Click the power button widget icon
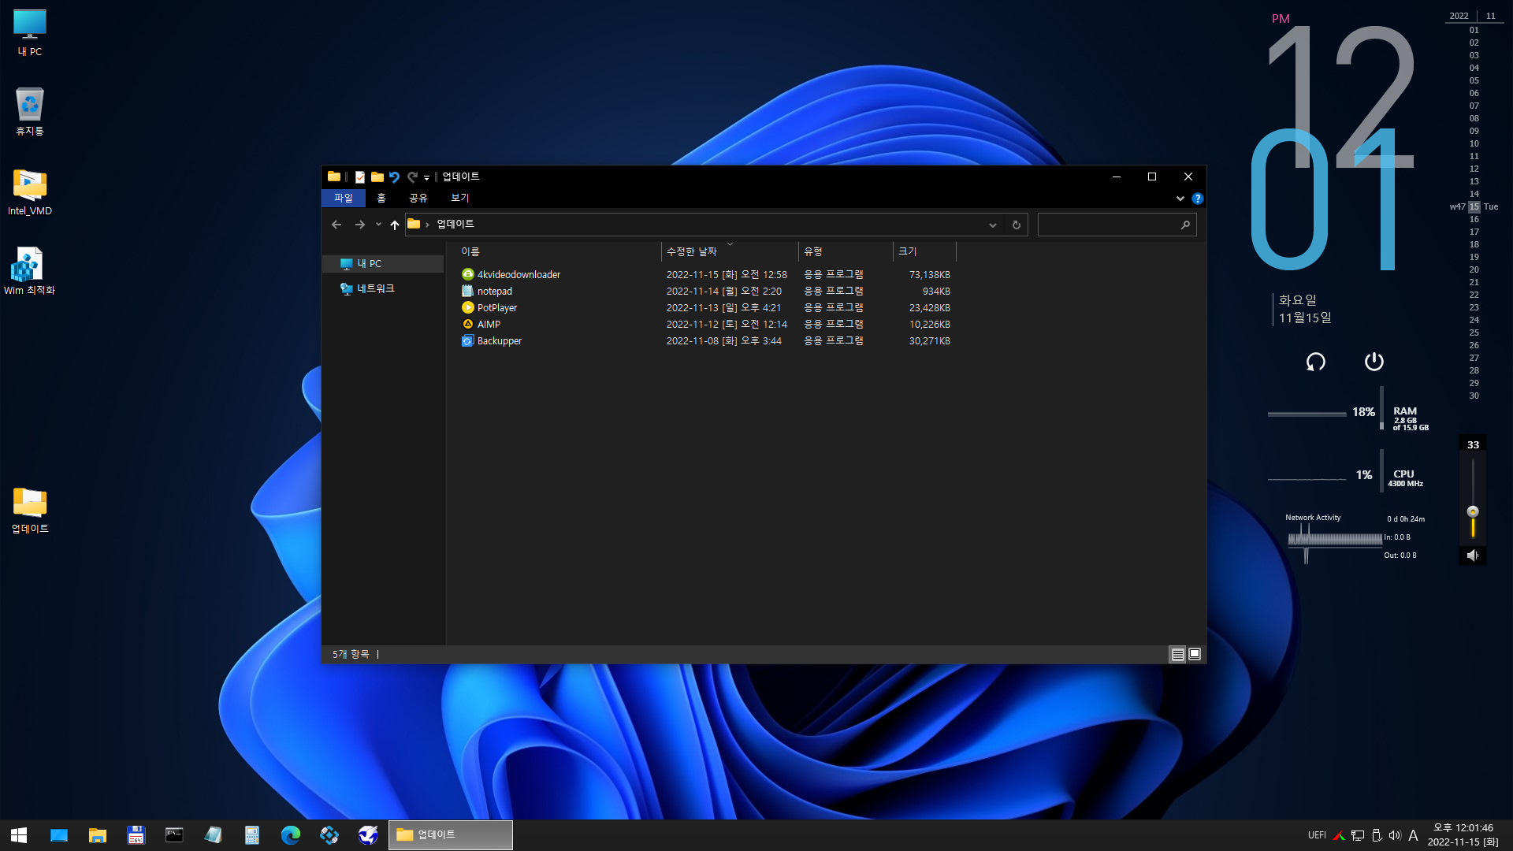The image size is (1513, 851). 1374,362
